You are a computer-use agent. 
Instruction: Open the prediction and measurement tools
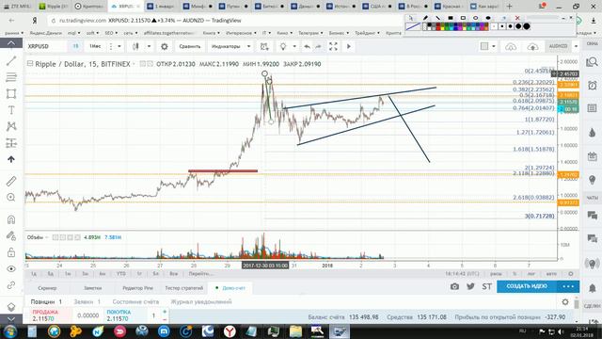[11, 143]
